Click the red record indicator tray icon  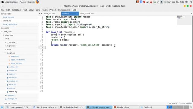pyautogui.click(x=144, y=2)
